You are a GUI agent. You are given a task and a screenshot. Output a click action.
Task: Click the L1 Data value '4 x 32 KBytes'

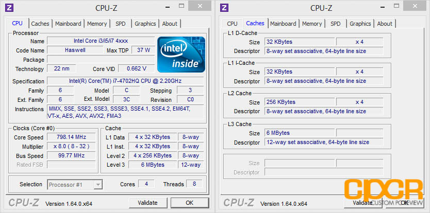(153, 137)
